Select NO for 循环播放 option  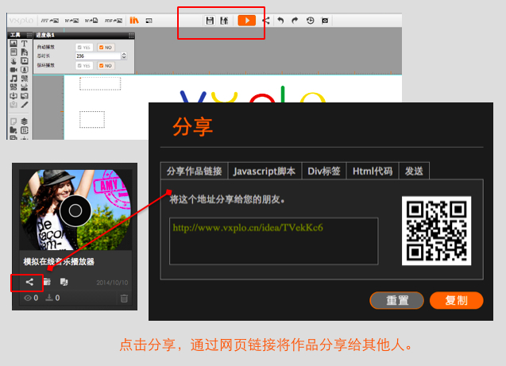[105, 66]
